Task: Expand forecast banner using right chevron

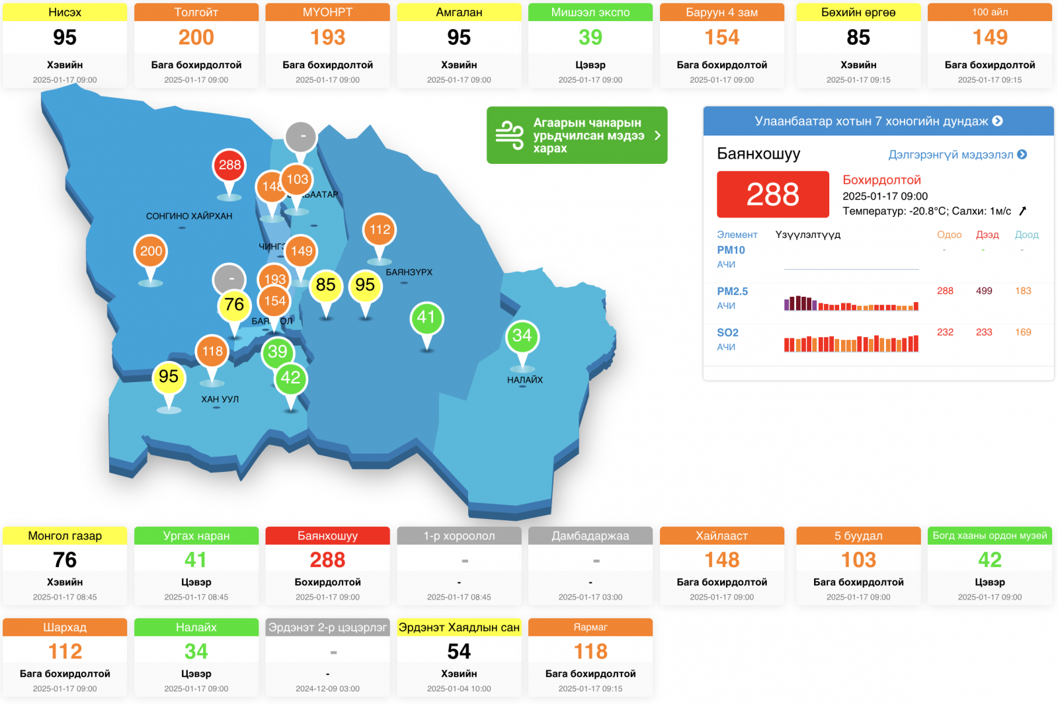Action: pyautogui.click(x=657, y=136)
